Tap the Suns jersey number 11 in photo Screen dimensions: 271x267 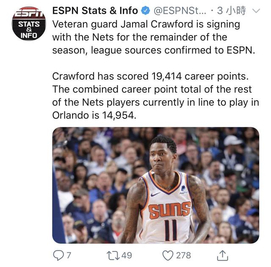coord(171,230)
